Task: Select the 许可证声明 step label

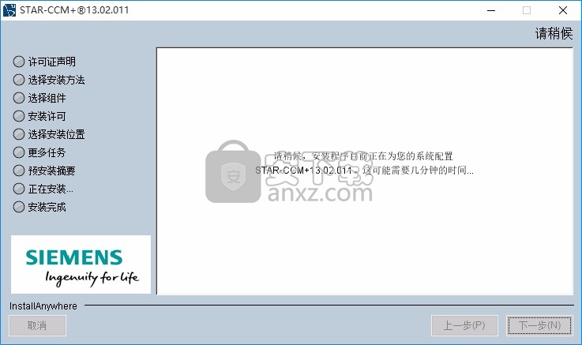Action: 52,62
